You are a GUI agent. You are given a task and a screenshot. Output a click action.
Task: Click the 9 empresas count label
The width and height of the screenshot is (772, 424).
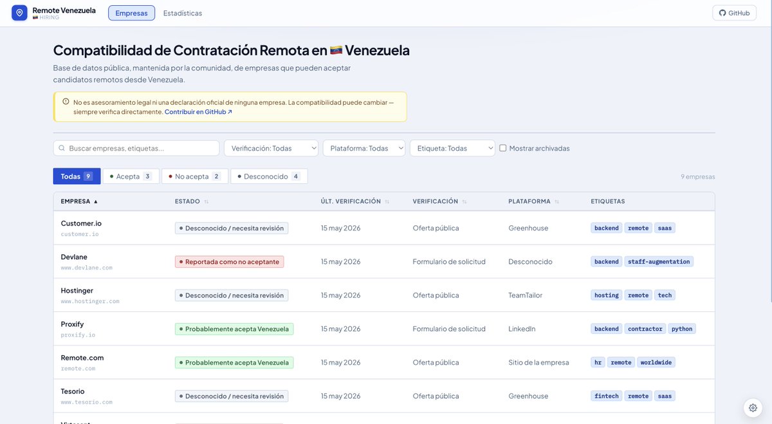pos(698,177)
